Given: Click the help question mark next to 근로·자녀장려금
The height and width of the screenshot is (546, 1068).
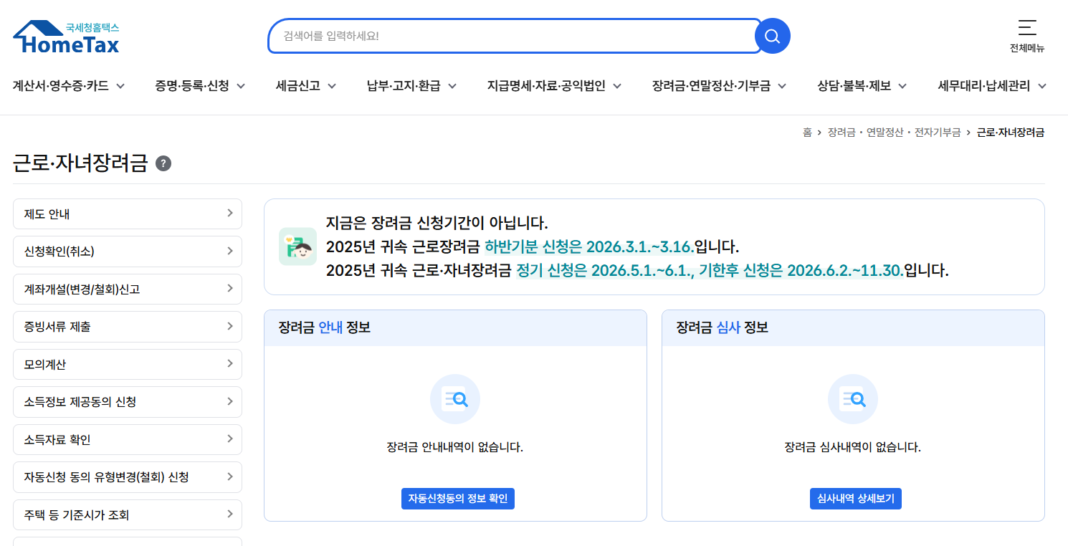Looking at the screenshot, I should 163,164.
